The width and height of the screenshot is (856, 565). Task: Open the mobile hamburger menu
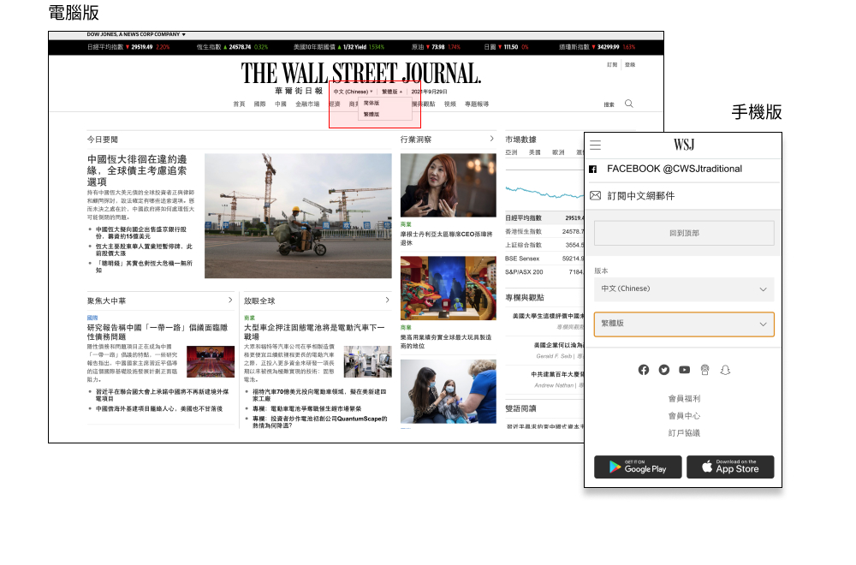(x=596, y=146)
